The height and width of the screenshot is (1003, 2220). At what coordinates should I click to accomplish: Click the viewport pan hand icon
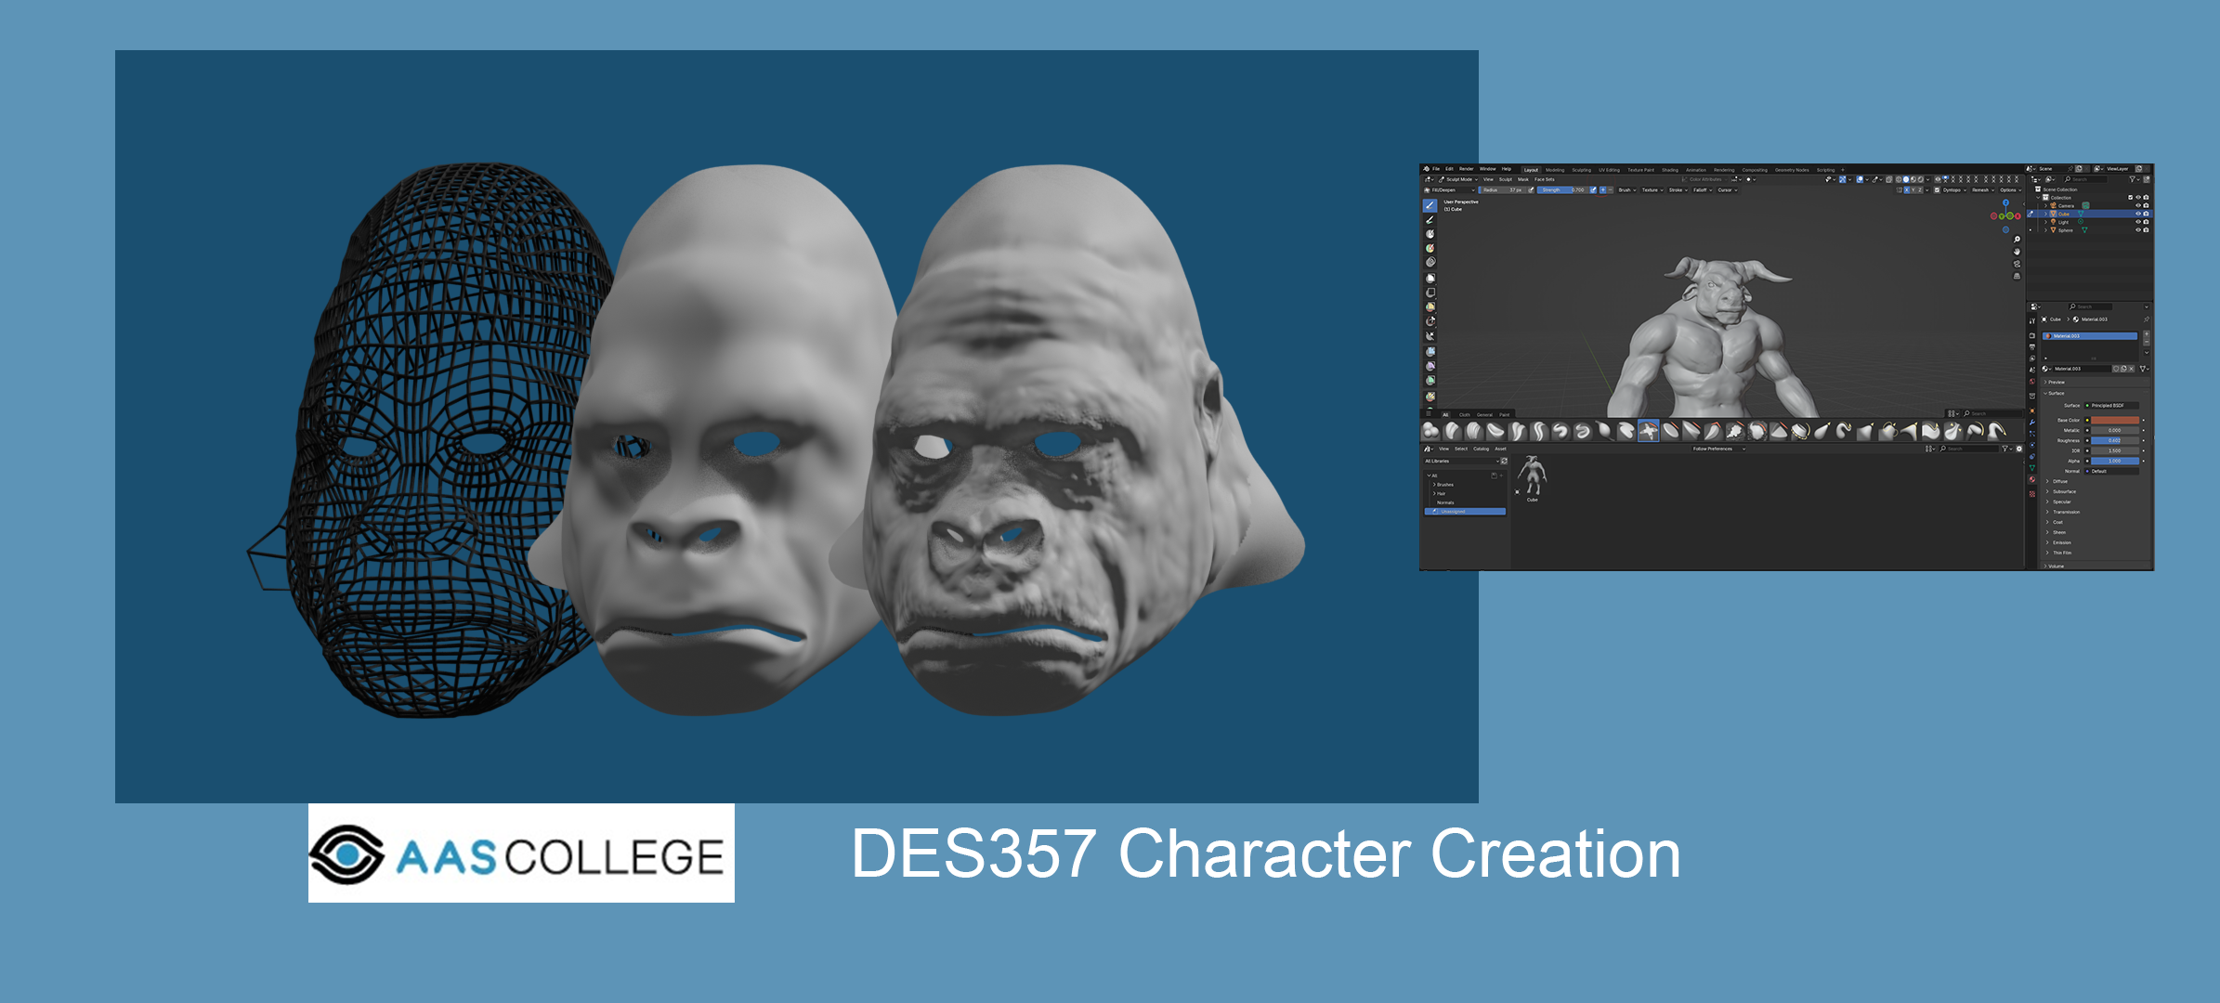2017,252
